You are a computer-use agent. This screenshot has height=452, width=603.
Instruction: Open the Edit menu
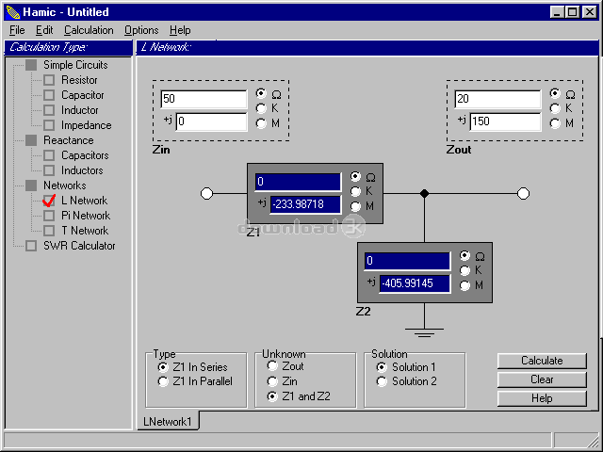click(x=44, y=30)
